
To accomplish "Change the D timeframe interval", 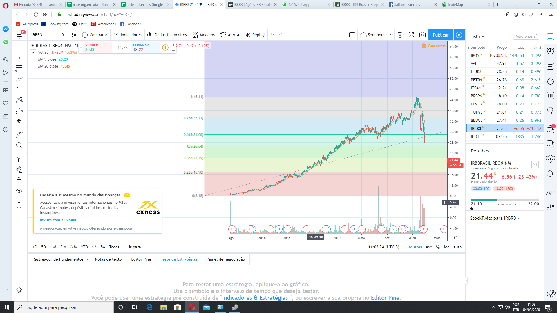I will pos(62,35).
